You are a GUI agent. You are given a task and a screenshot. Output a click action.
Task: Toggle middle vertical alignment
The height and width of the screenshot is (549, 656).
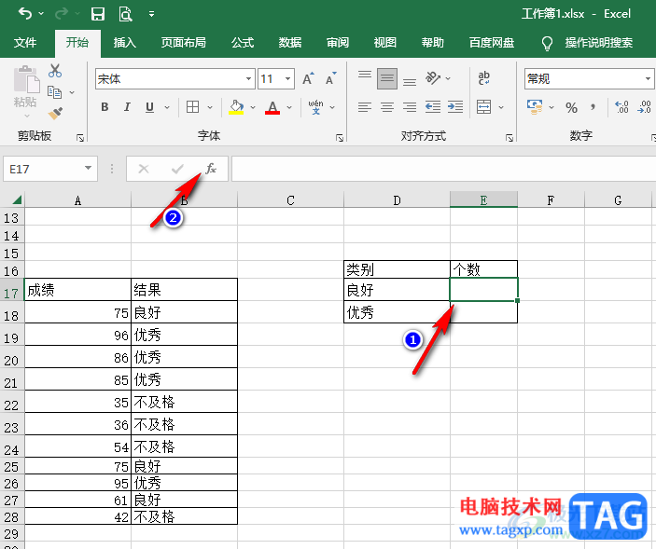point(387,78)
